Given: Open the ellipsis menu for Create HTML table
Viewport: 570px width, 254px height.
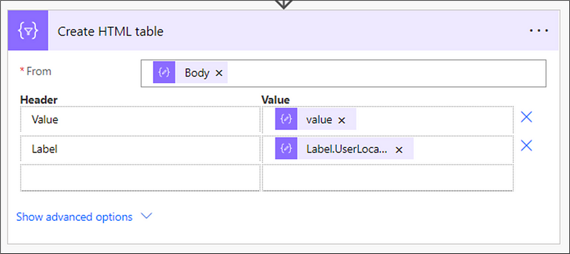Looking at the screenshot, I should point(539,31).
